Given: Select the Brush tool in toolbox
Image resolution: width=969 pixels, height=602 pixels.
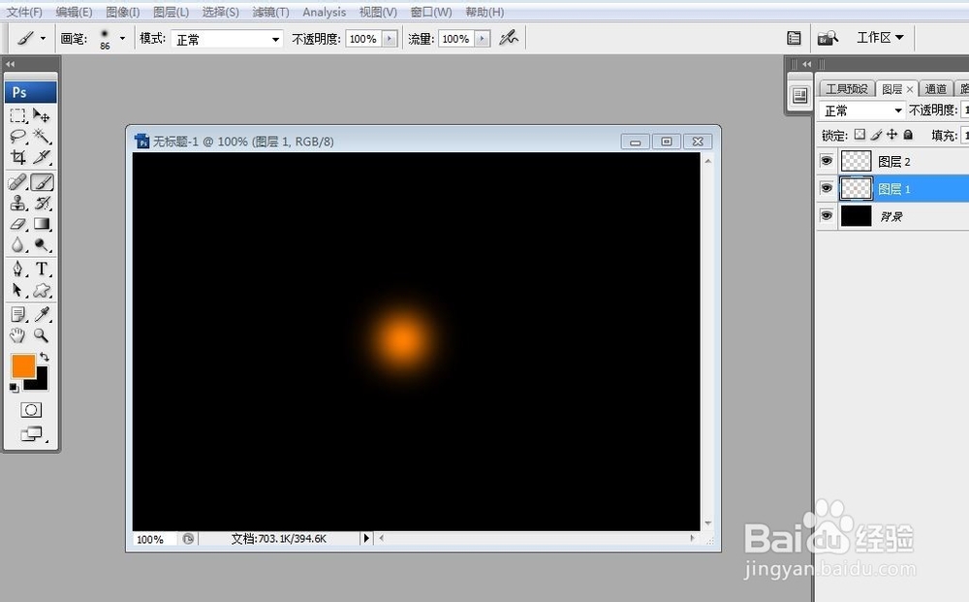Looking at the screenshot, I should coord(42,182).
